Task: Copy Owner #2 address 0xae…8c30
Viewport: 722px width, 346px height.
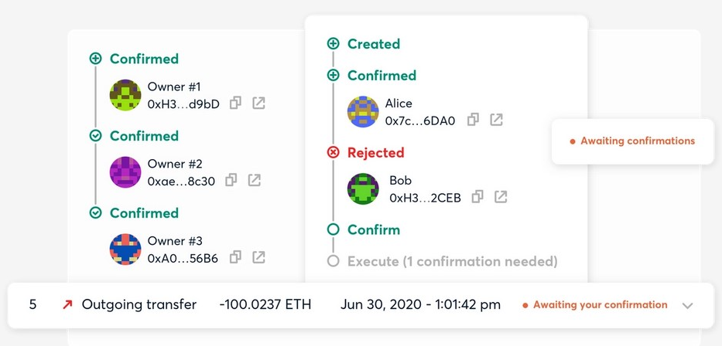Action: coord(231,180)
